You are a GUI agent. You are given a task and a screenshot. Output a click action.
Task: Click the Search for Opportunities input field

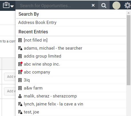(x=54, y=5)
